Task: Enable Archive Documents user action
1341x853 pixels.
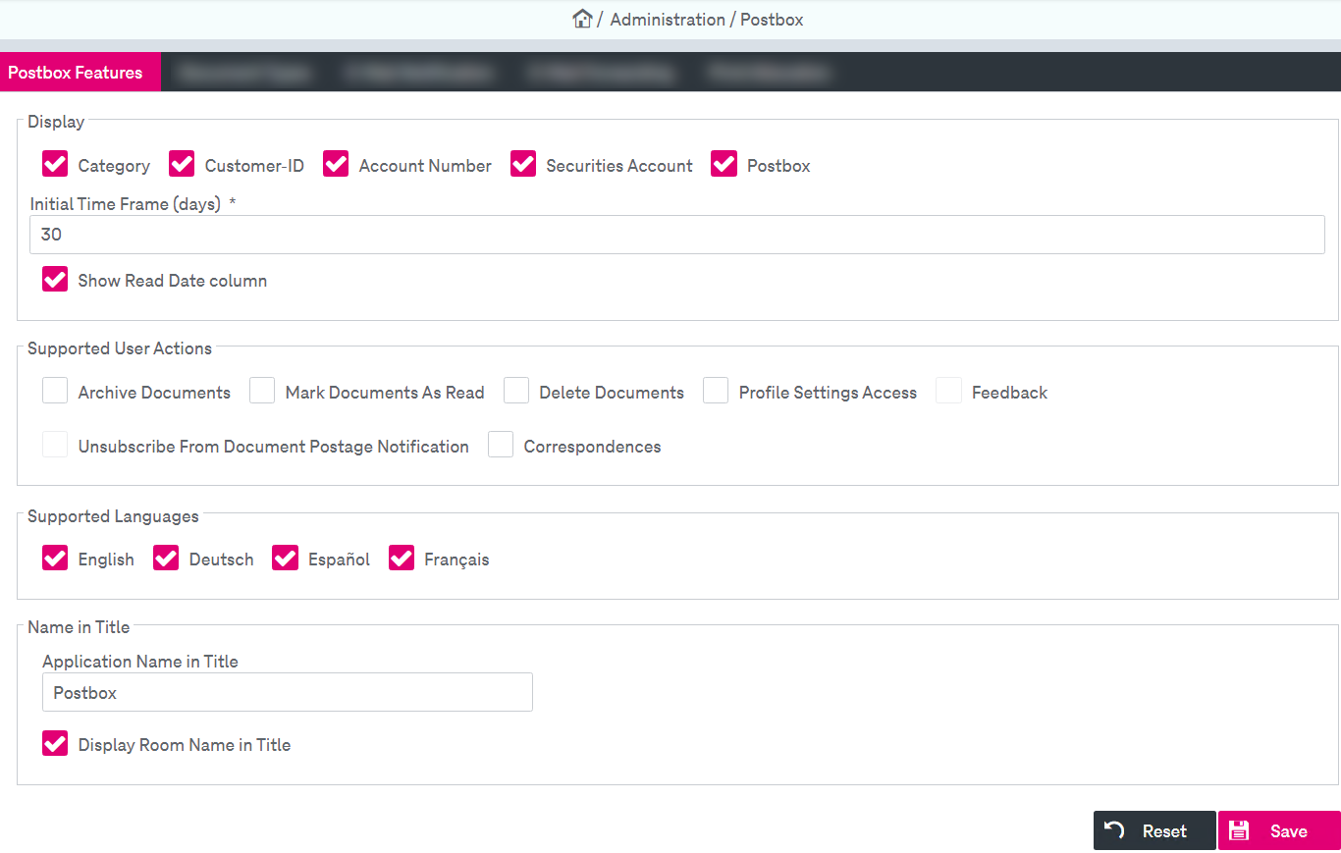Action: 55,392
